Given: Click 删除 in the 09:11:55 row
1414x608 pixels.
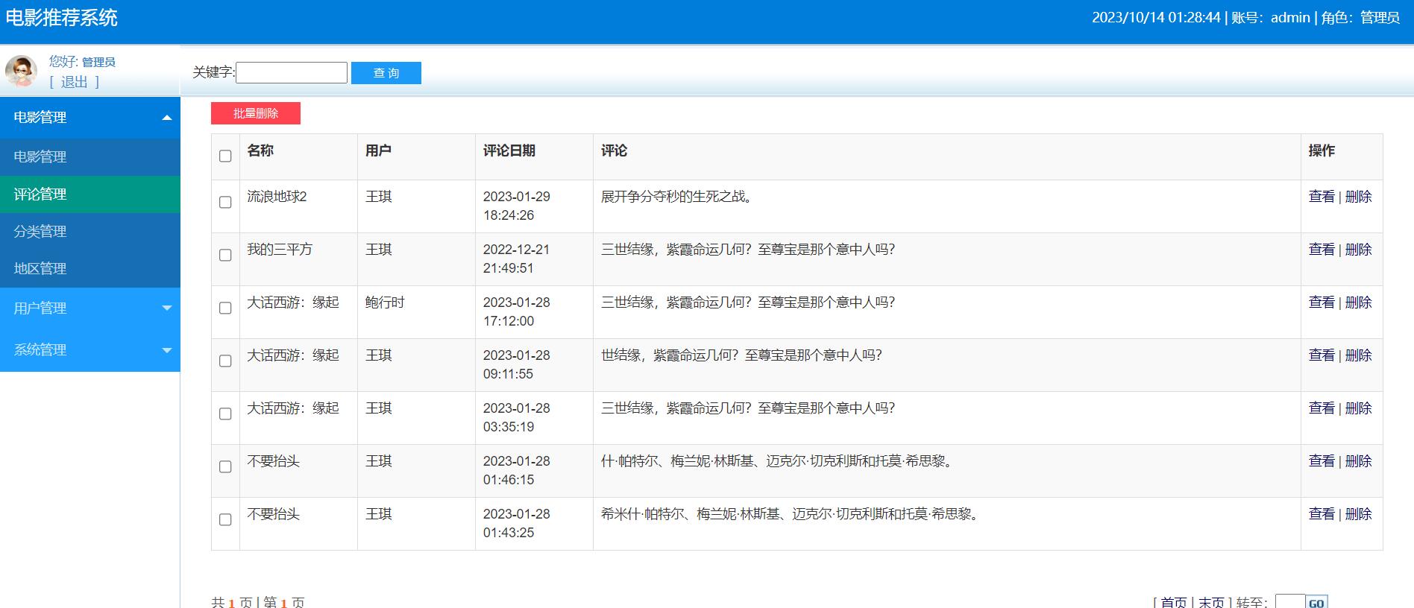Looking at the screenshot, I should pyautogui.click(x=1359, y=355).
